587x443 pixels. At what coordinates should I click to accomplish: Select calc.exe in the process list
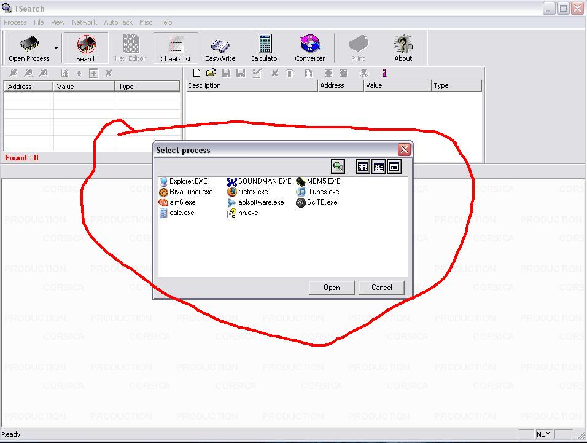[x=181, y=213]
